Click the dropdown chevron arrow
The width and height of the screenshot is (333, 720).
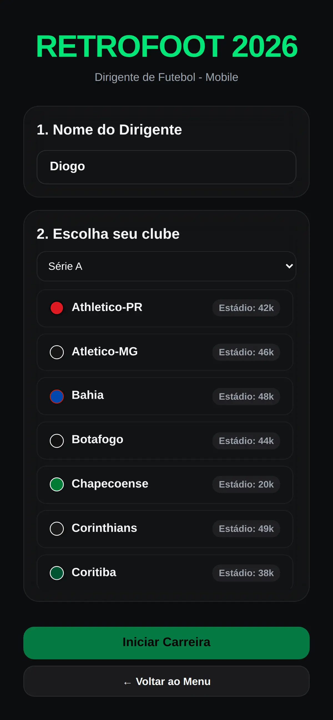289,266
